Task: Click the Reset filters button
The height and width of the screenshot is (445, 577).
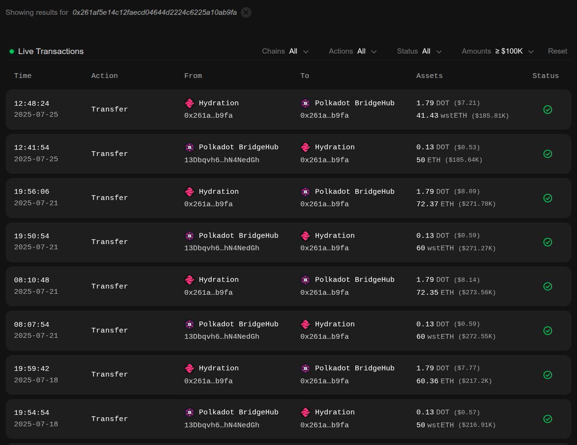Action: click(x=557, y=51)
